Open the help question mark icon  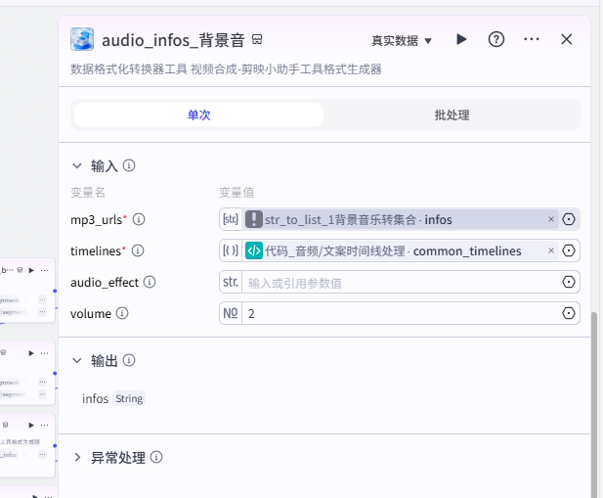[496, 39]
